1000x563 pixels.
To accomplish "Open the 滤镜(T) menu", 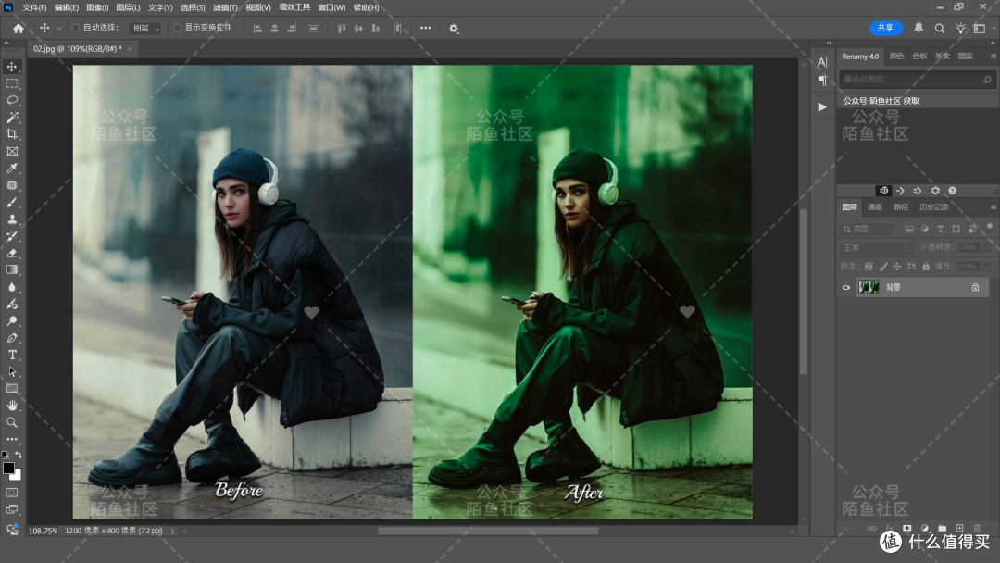I will pyautogui.click(x=225, y=7).
